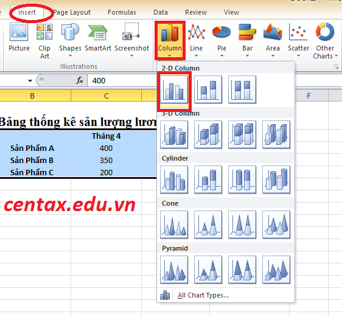Image resolution: width=342 pixels, height=317 pixels.
Task: Select the 3-D Pyramid chart
Action: click(276, 270)
